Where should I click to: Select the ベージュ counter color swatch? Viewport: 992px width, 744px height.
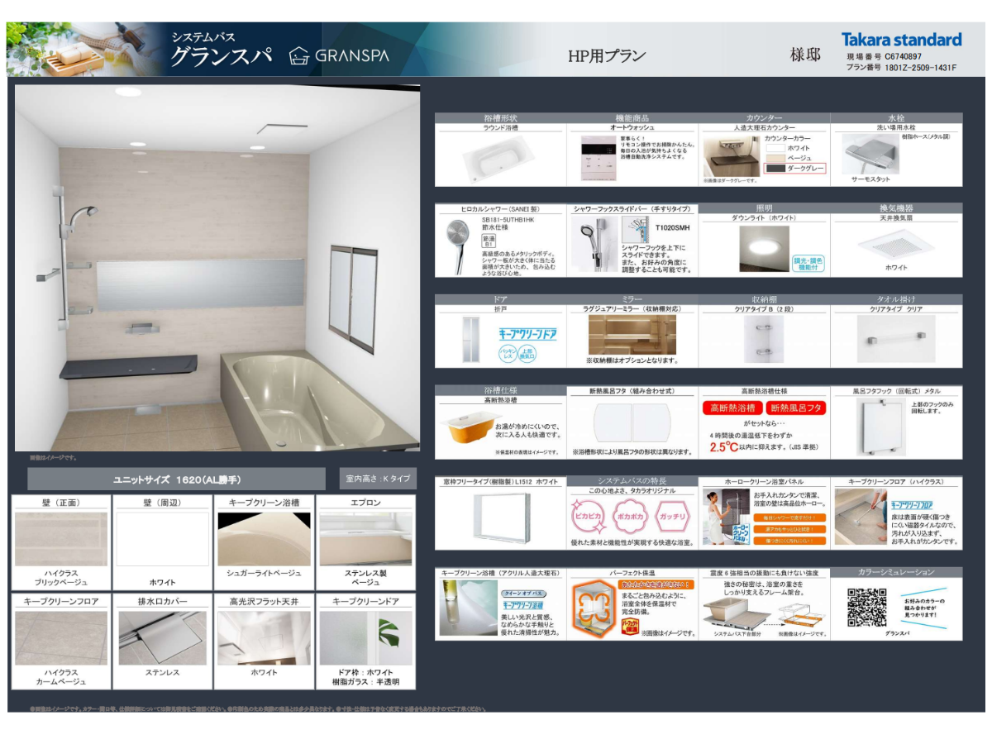(x=775, y=158)
